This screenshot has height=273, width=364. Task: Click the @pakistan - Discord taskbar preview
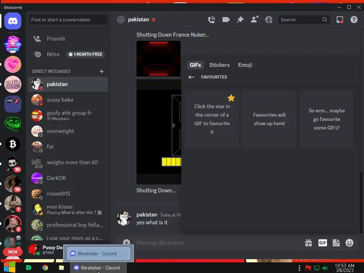pos(99,253)
